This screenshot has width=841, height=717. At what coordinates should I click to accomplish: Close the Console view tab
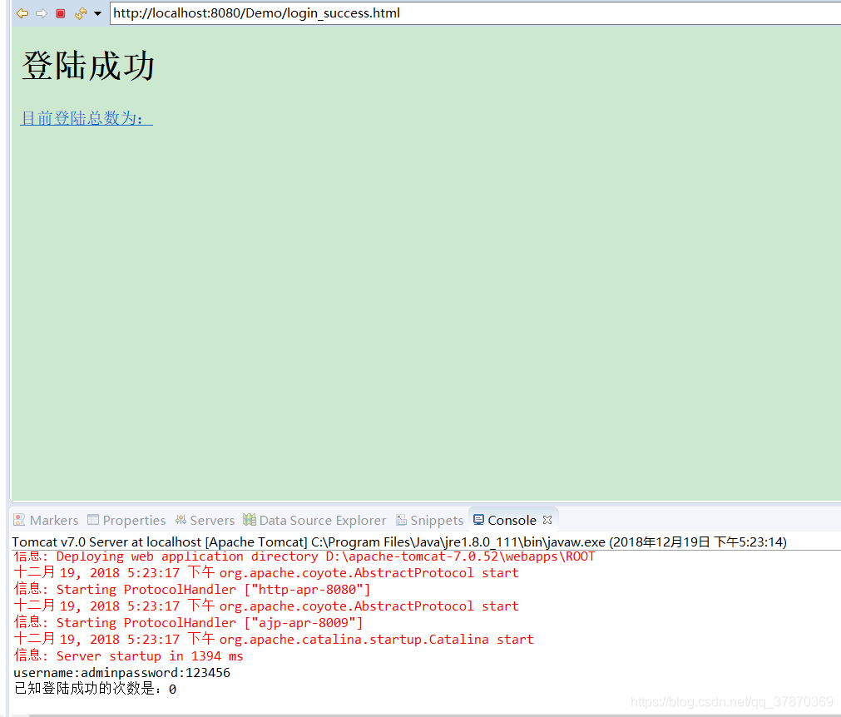[547, 520]
